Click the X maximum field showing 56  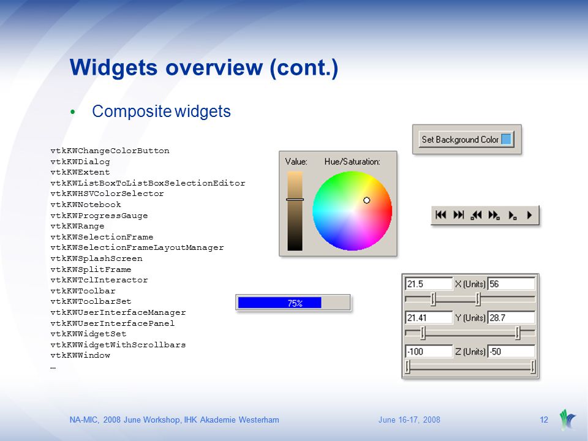click(511, 284)
